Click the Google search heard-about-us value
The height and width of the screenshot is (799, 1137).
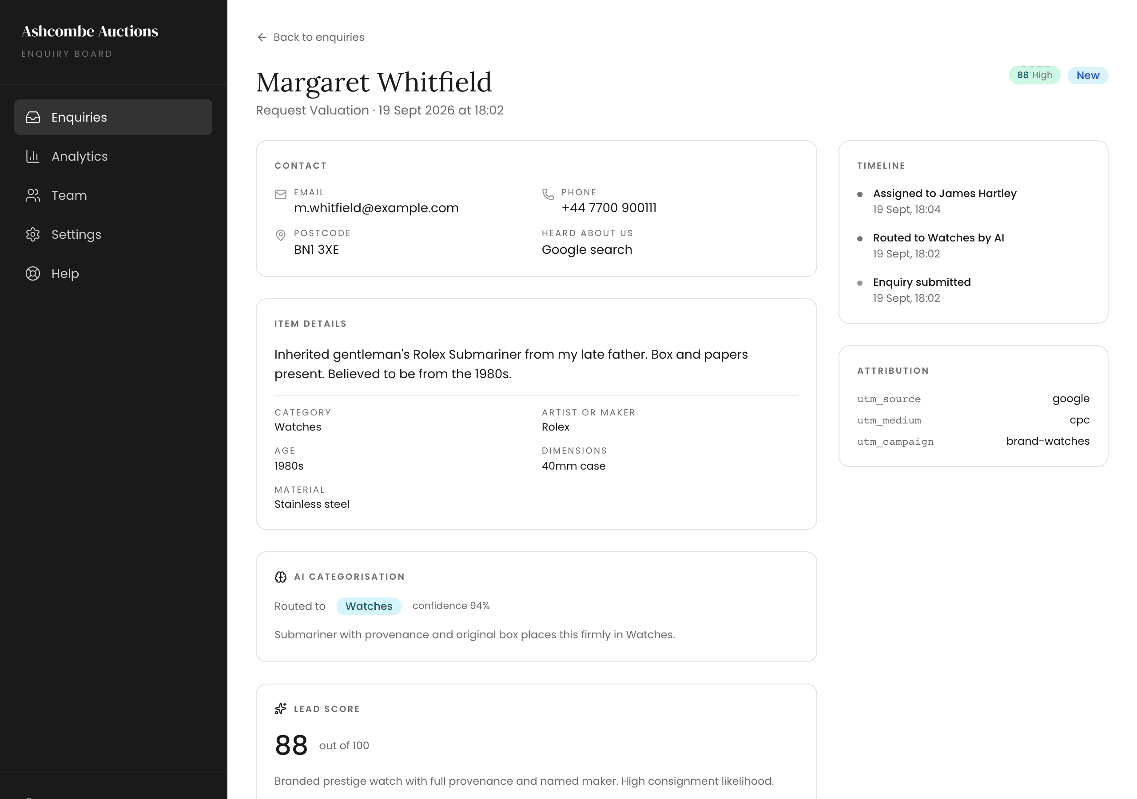pos(586,249)
